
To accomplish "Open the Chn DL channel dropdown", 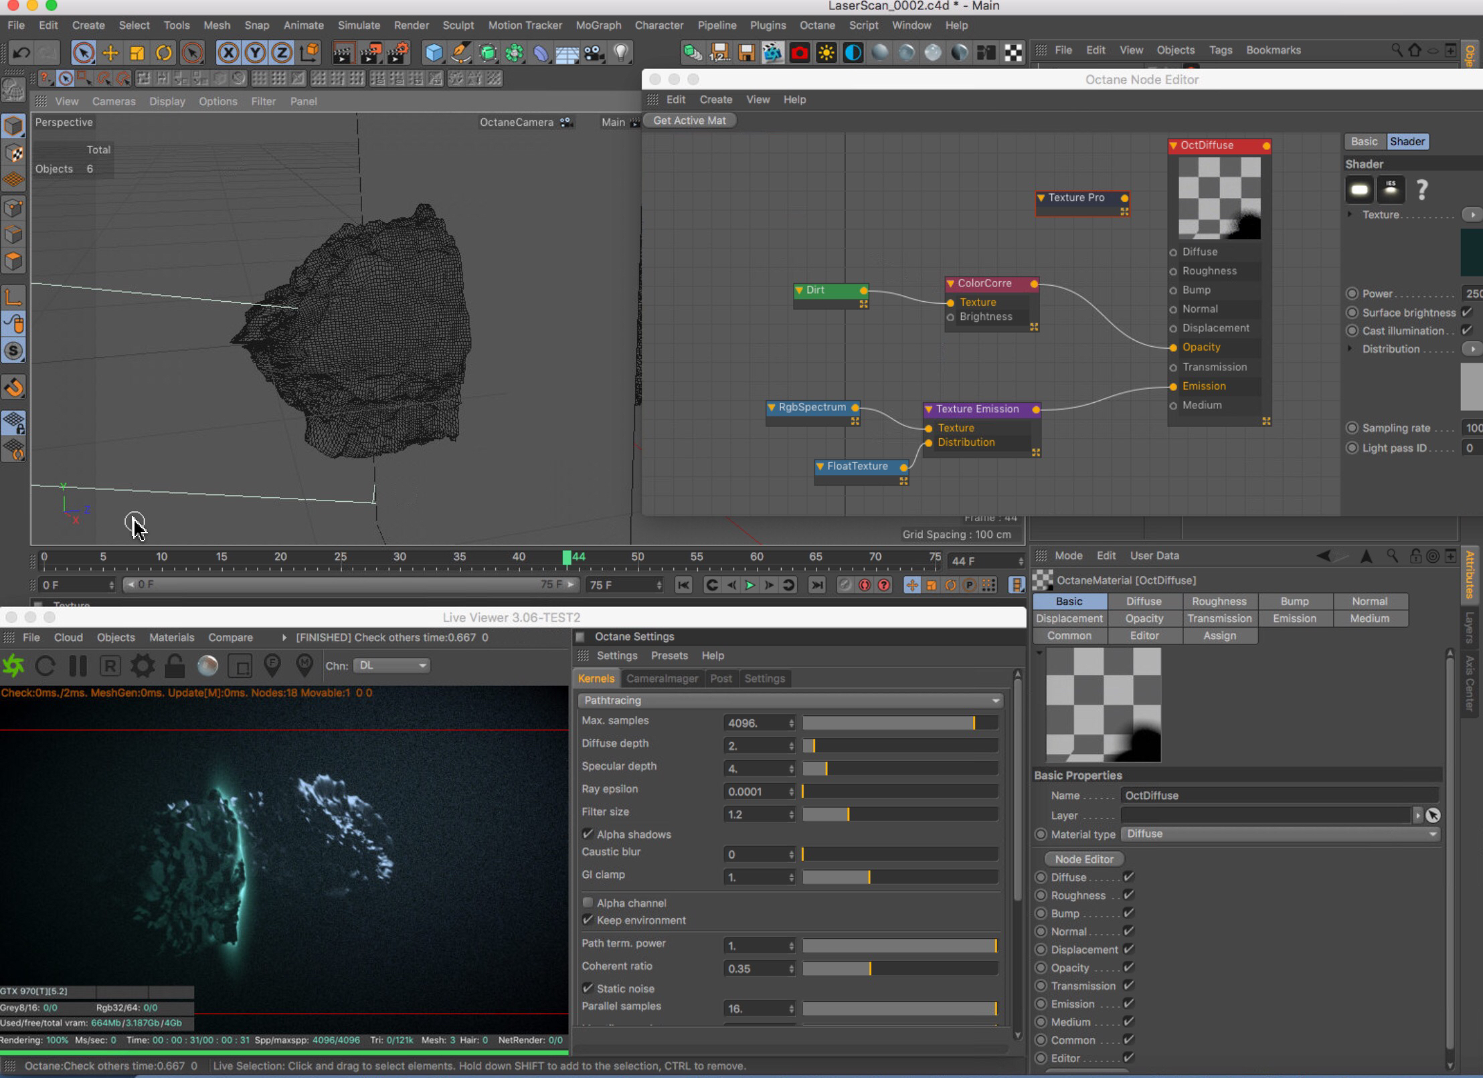I will click(x=392, y=666).
